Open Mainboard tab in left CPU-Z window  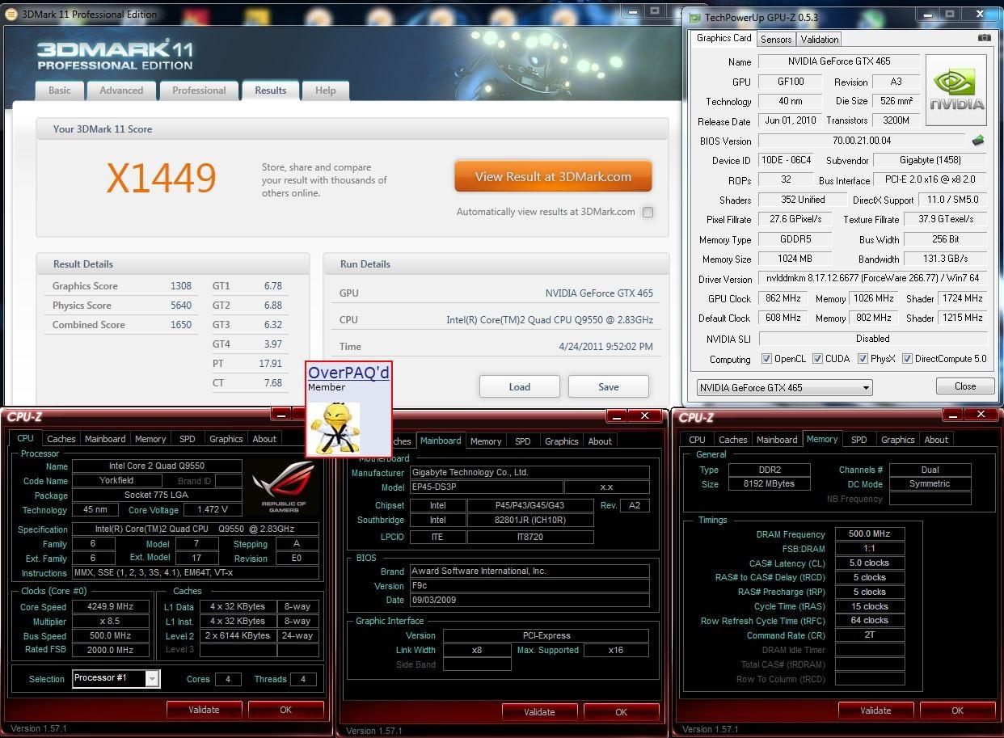pos(105,439)
